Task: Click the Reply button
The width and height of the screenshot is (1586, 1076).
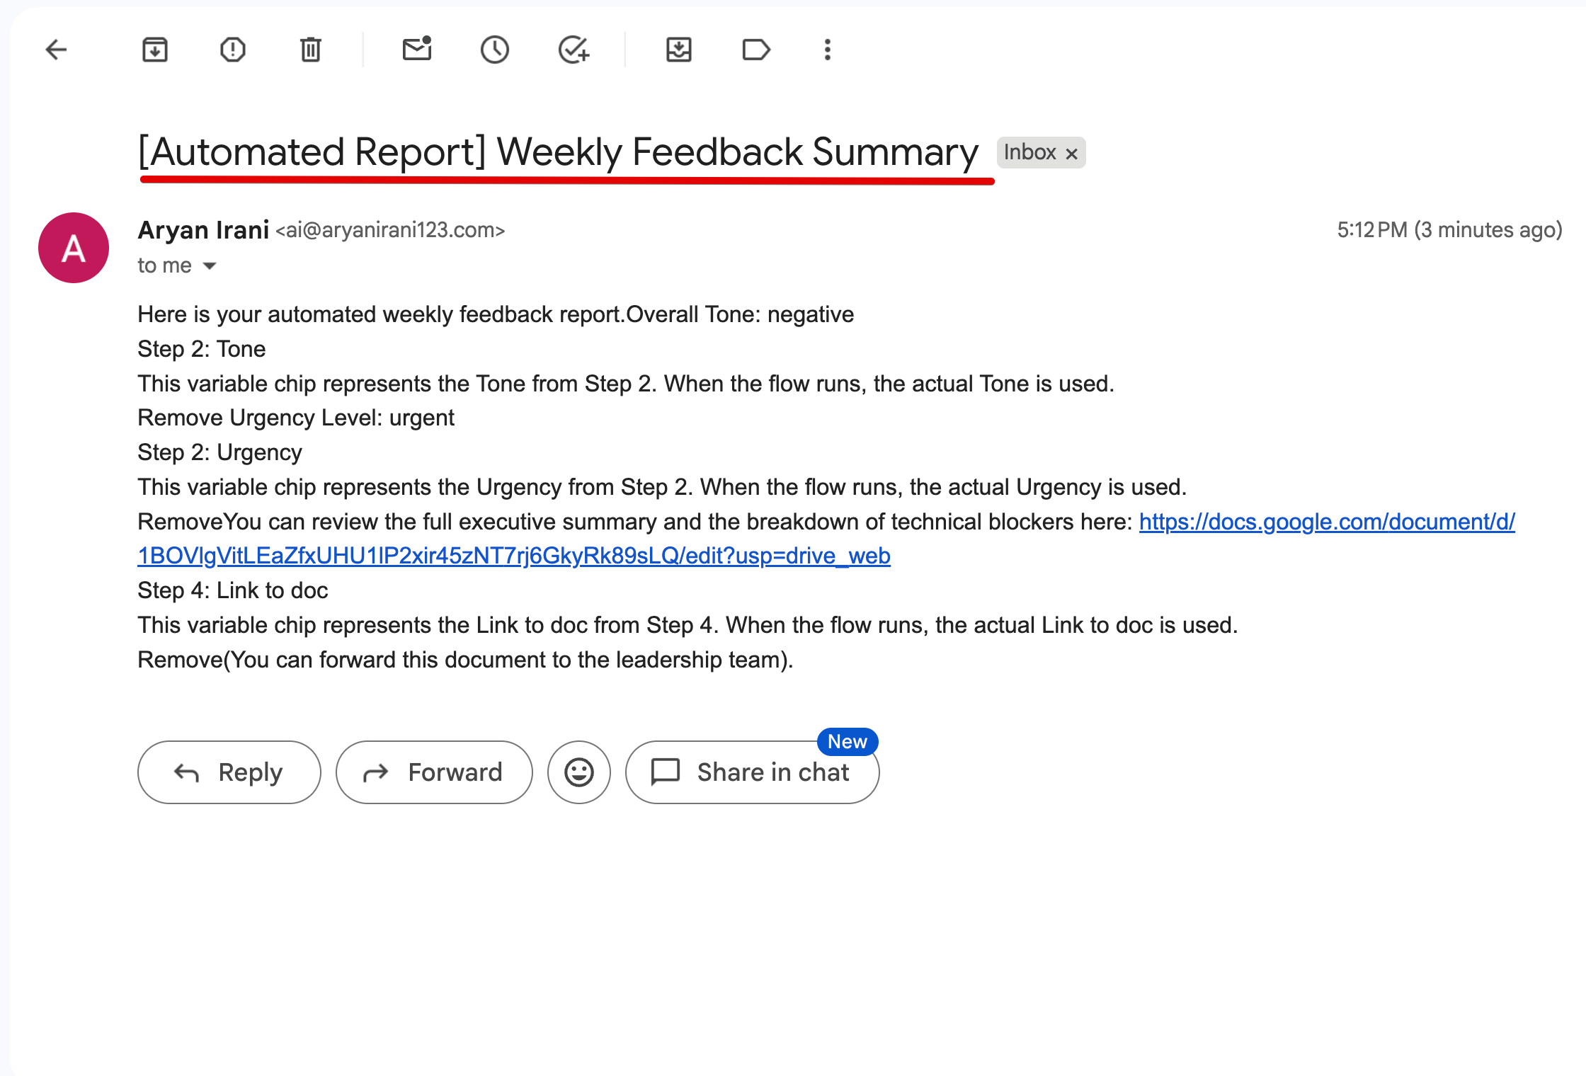Action: click(x=229, y=772)
